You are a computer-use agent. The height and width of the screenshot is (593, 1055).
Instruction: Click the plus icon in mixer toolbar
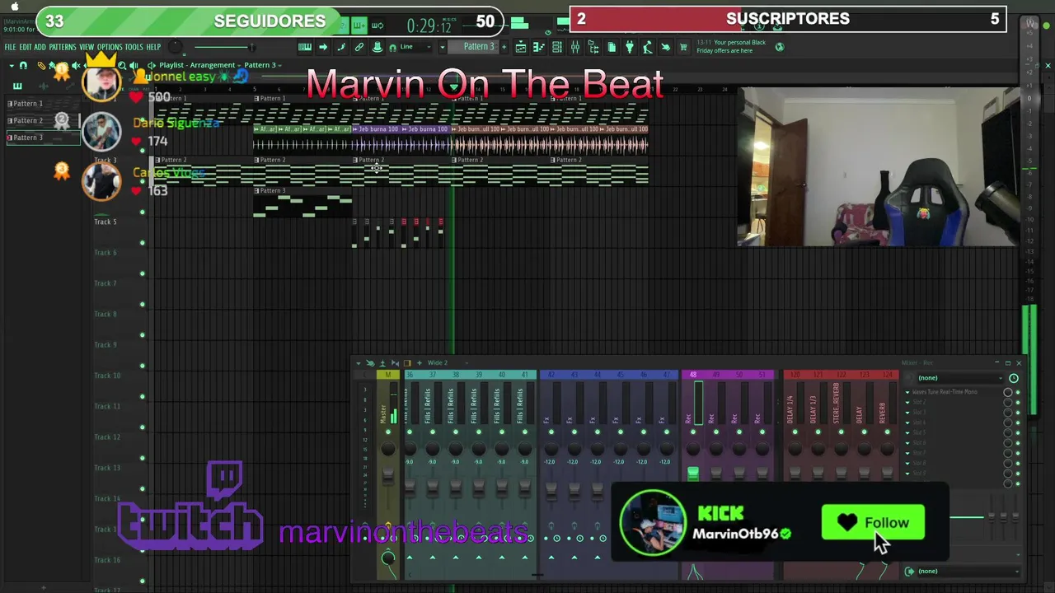coord(419,362)
